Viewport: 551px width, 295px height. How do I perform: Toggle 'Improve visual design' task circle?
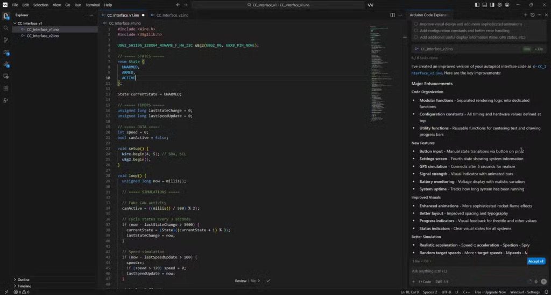[416, 24]
